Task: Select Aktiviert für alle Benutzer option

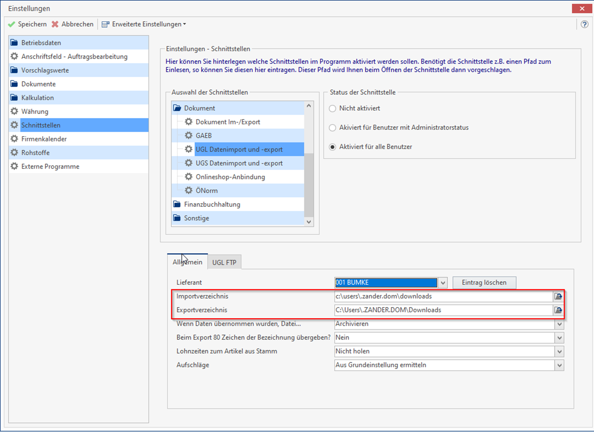Action: [332, 147]
